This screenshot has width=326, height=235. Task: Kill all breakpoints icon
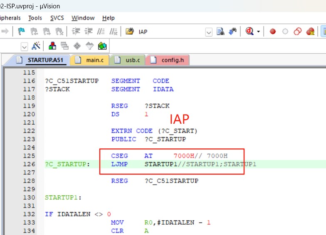pos(310,32)
